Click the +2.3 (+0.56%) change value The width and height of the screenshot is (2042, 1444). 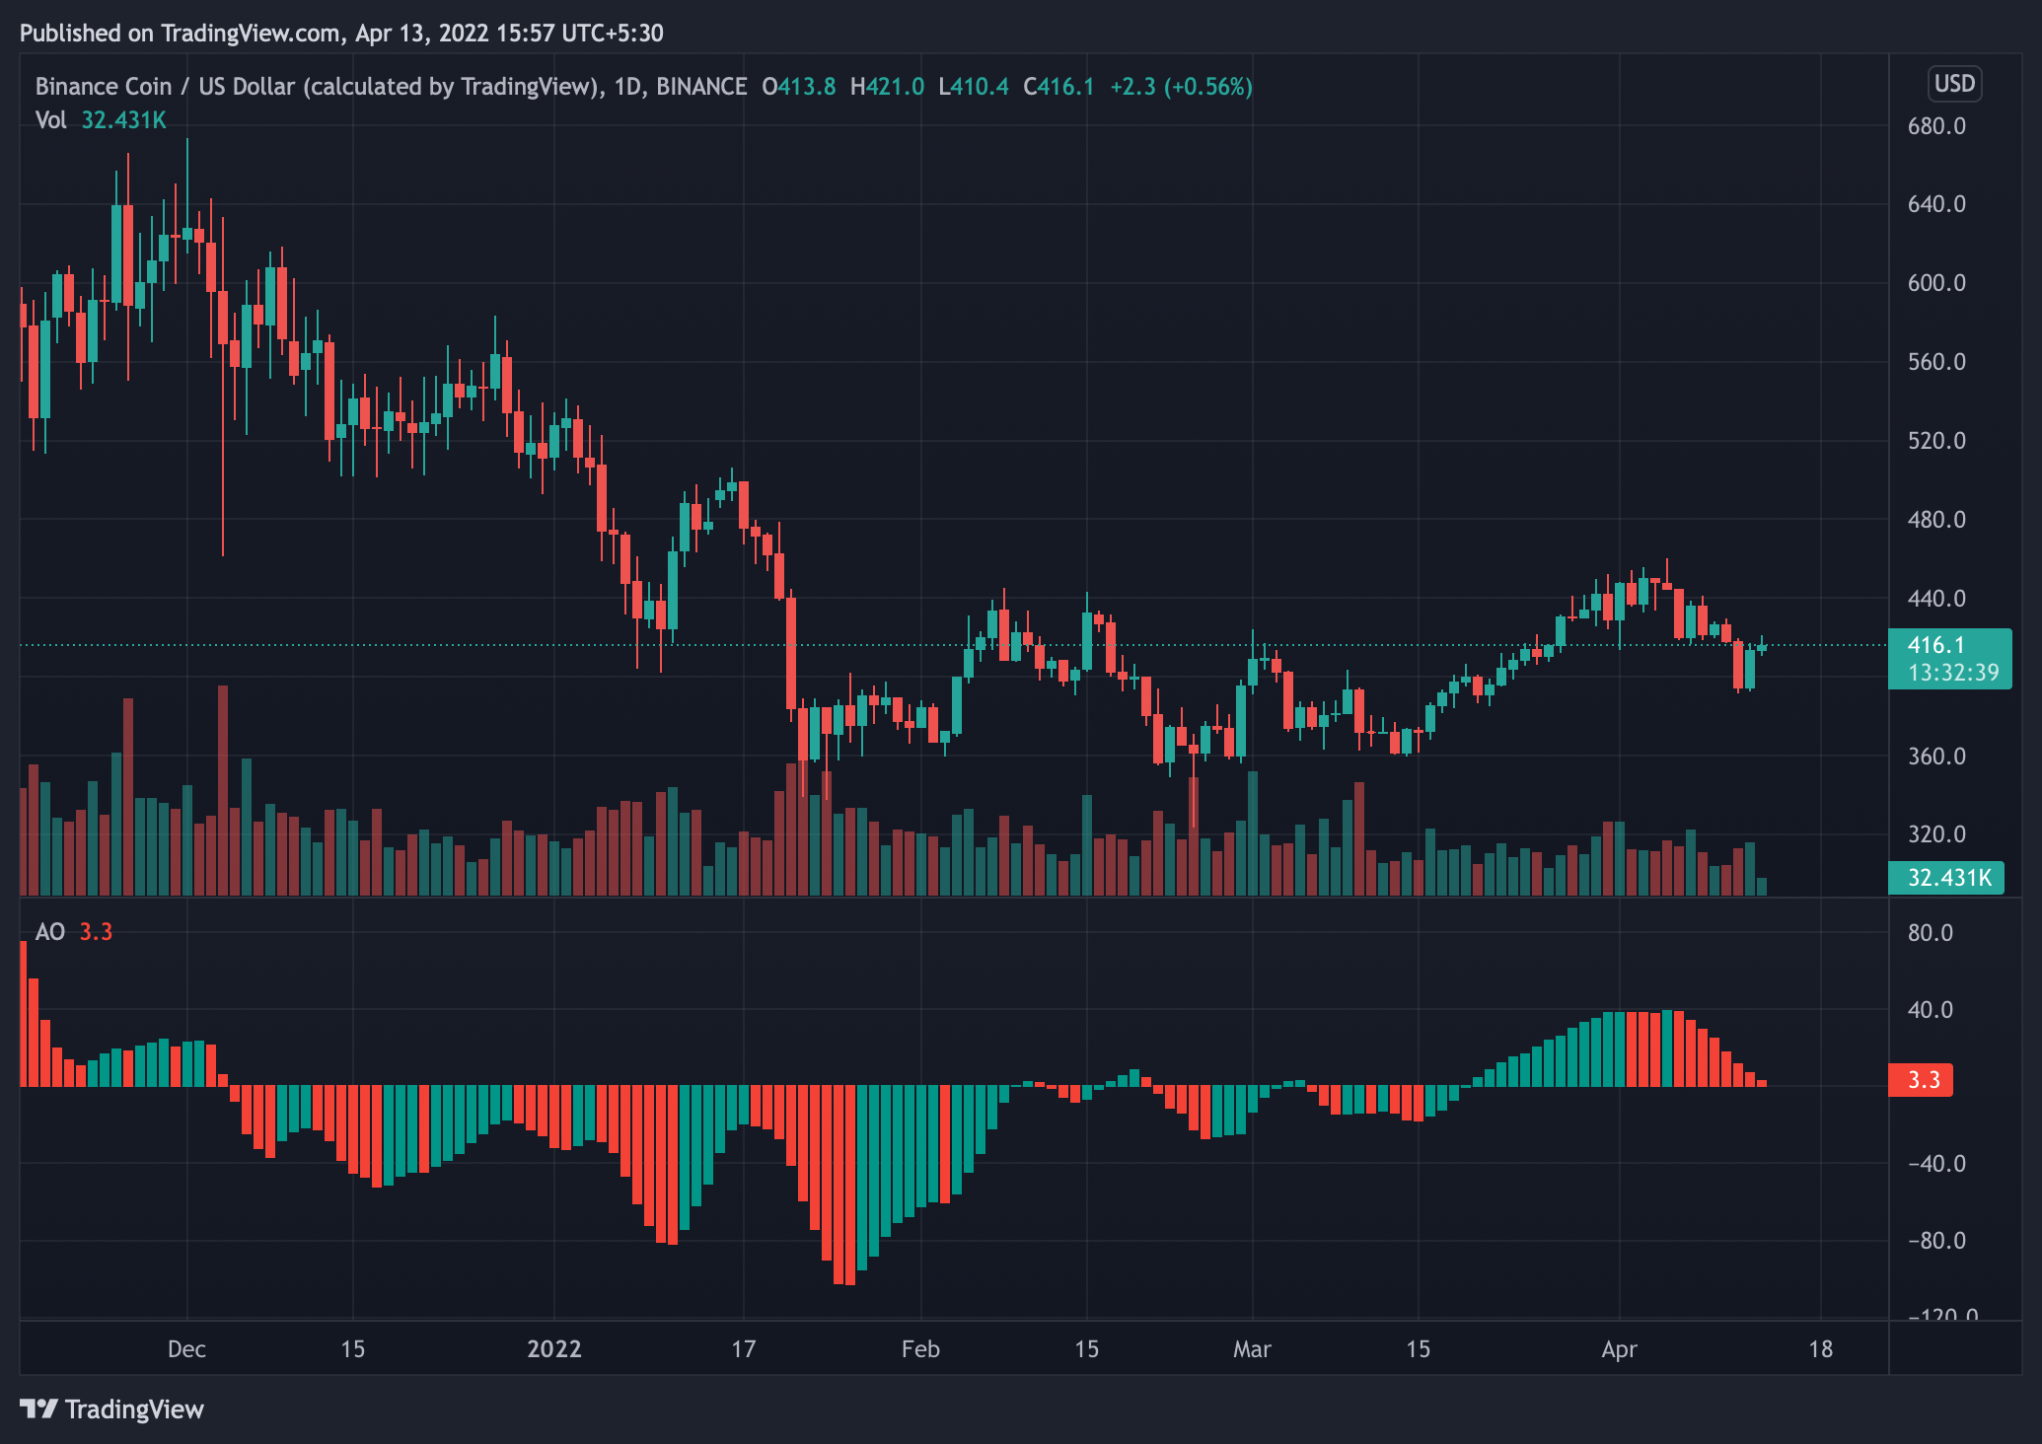coord(1181,87)
